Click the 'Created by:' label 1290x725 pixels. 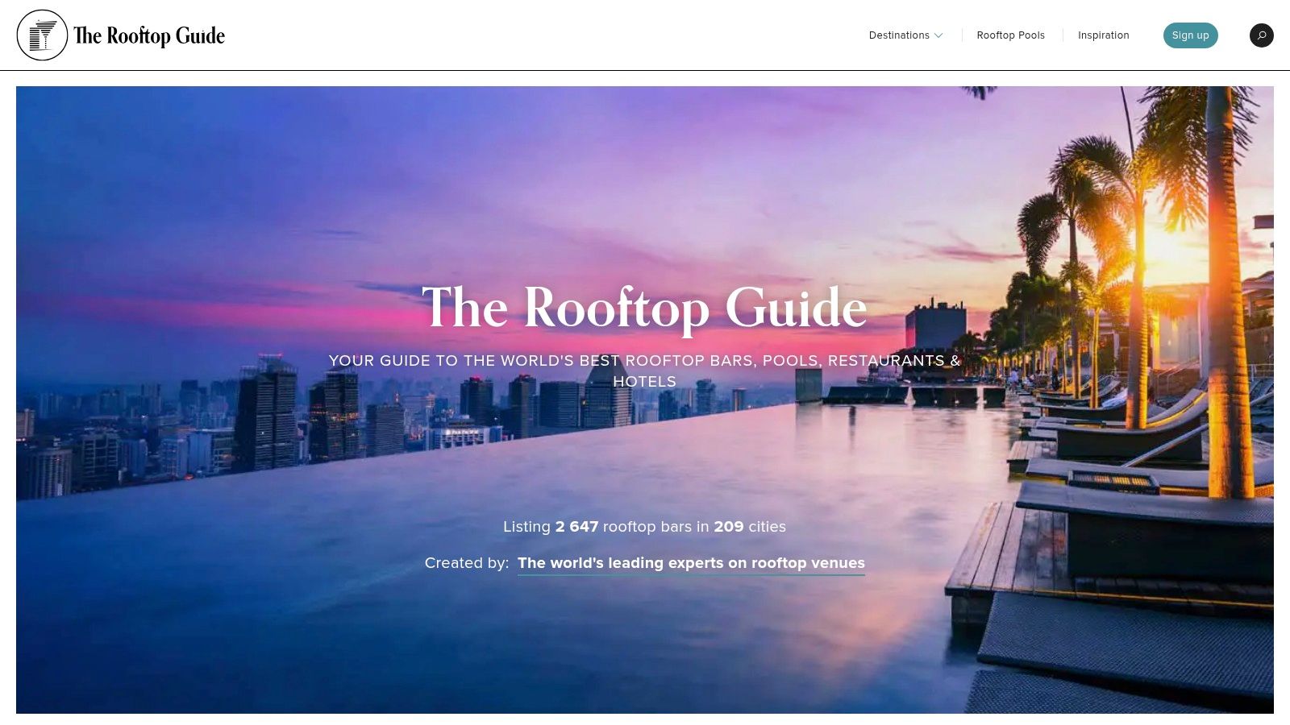[467, 563]
